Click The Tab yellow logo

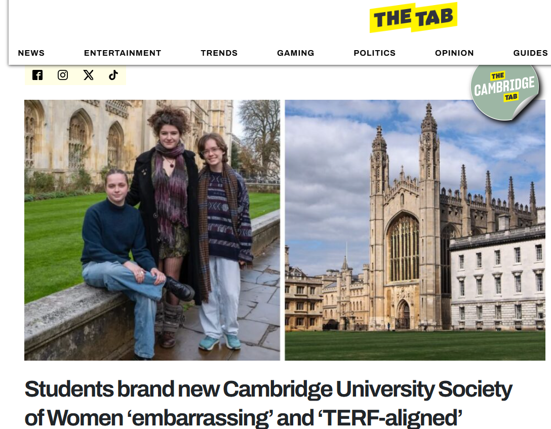pyautogui.click(x=413, y=18)
